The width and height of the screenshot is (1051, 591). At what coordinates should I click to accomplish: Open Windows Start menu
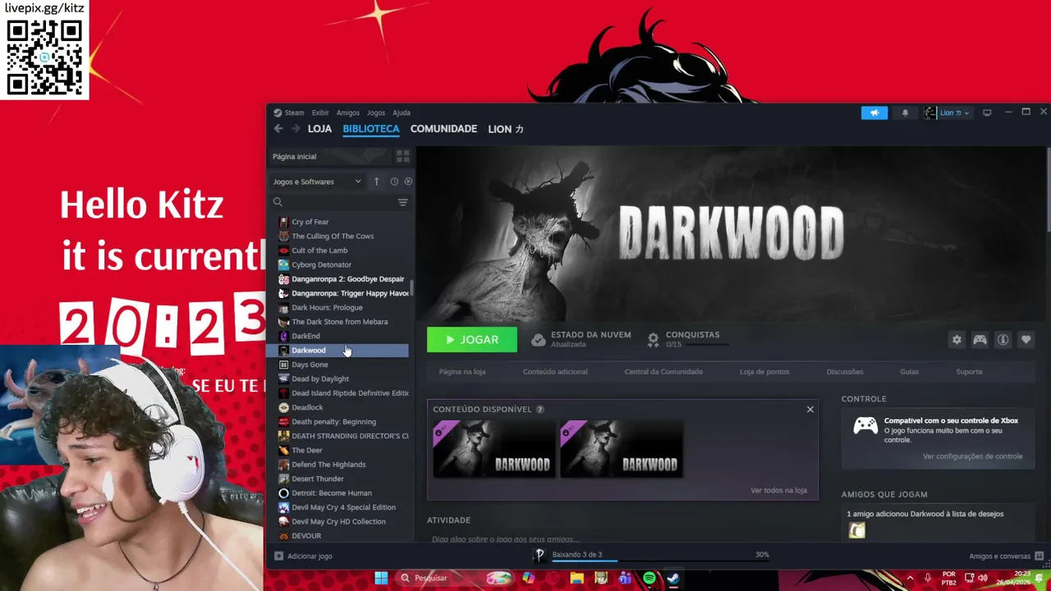[381, 578]
